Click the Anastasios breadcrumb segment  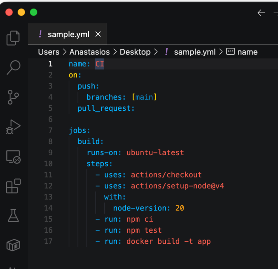(x=89, y=52)
